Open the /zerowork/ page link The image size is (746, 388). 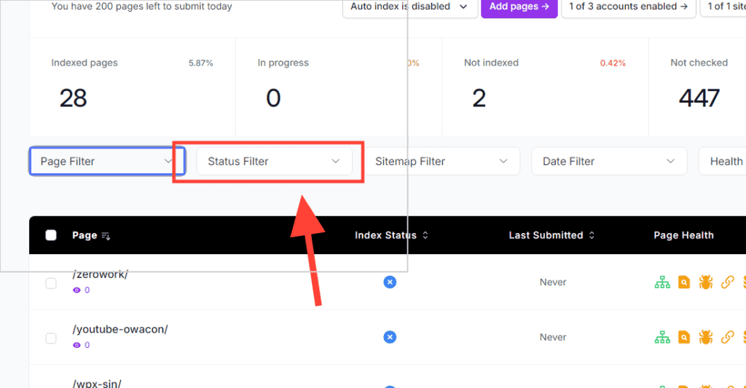pos(100,274)
